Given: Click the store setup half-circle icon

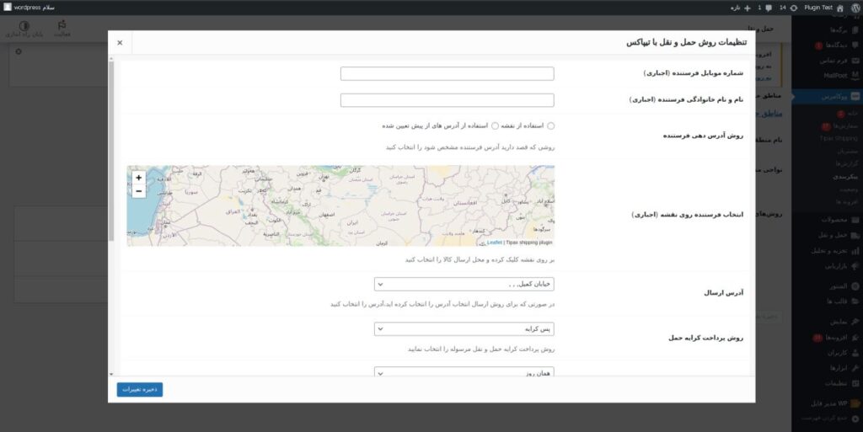Looking at the screenshot, I should tap(24, 25).
